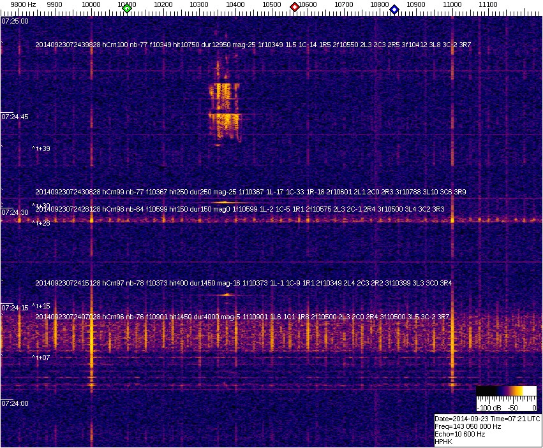Viewport: 543px width, 448px height.
Task: Select the 07:24:15 time label
Action: click(15, 308)
